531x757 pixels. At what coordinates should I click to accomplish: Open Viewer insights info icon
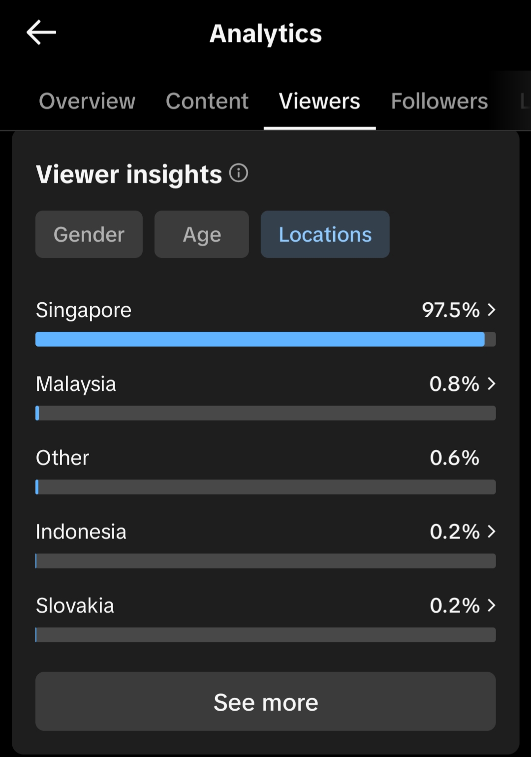click(239, 173)
